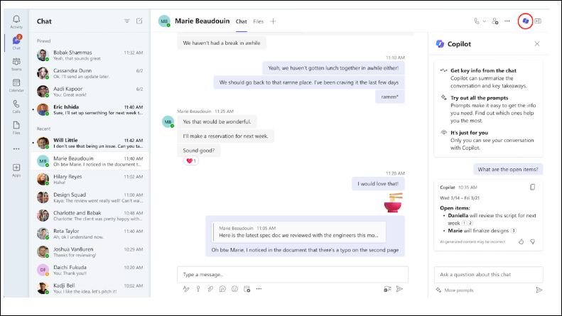This screenshot has width=562, height=316.
Task: Open Cassandra Dunn conversation
Action: pos(90,73)
